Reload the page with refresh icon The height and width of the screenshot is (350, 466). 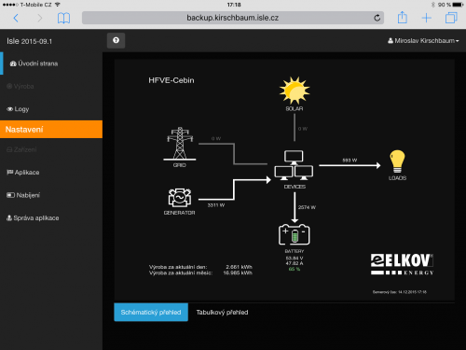377,18
